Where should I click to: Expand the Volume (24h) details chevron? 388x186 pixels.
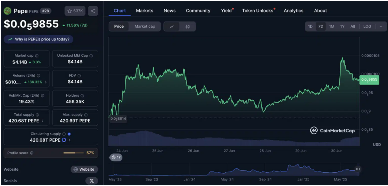46,82
